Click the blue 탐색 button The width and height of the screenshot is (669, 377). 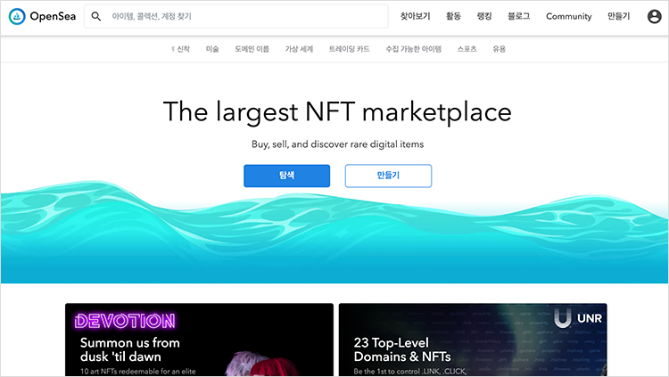point(286,176)
